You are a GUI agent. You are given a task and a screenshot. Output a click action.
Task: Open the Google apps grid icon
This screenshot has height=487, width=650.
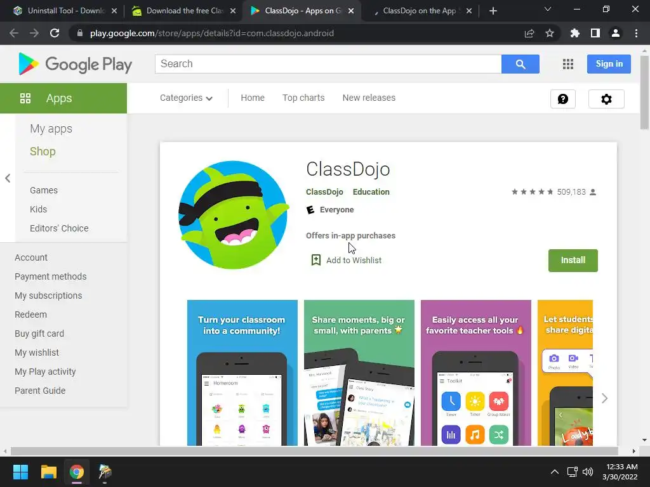point(568,64)
